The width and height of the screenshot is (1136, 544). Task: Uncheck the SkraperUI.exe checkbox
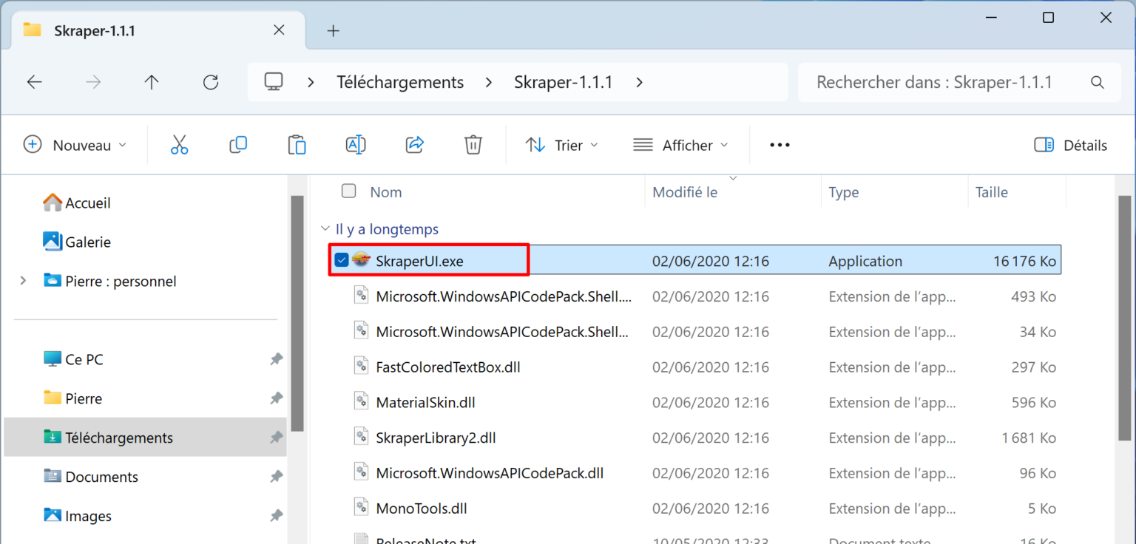pyautogui.click(x=341, y=259)
